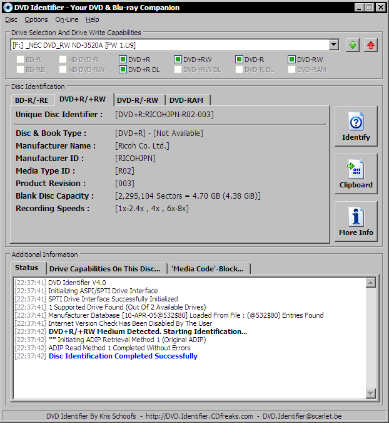Click the '[003]' product revision value
The width and height of the screenshot is (389, 423).
(124, 184)
